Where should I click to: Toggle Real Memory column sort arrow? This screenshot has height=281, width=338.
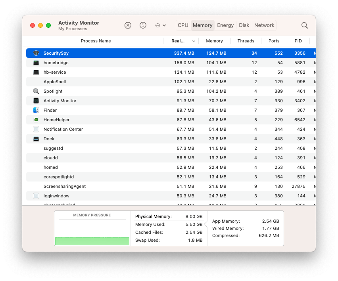click(194, 41)
